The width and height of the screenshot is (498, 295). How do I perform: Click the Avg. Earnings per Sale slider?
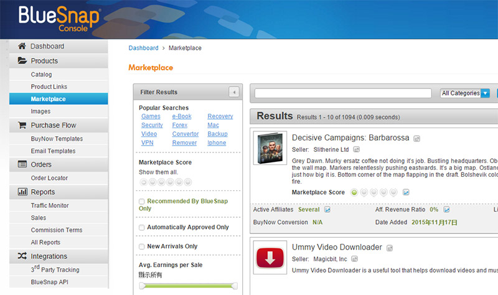[188, 286]
